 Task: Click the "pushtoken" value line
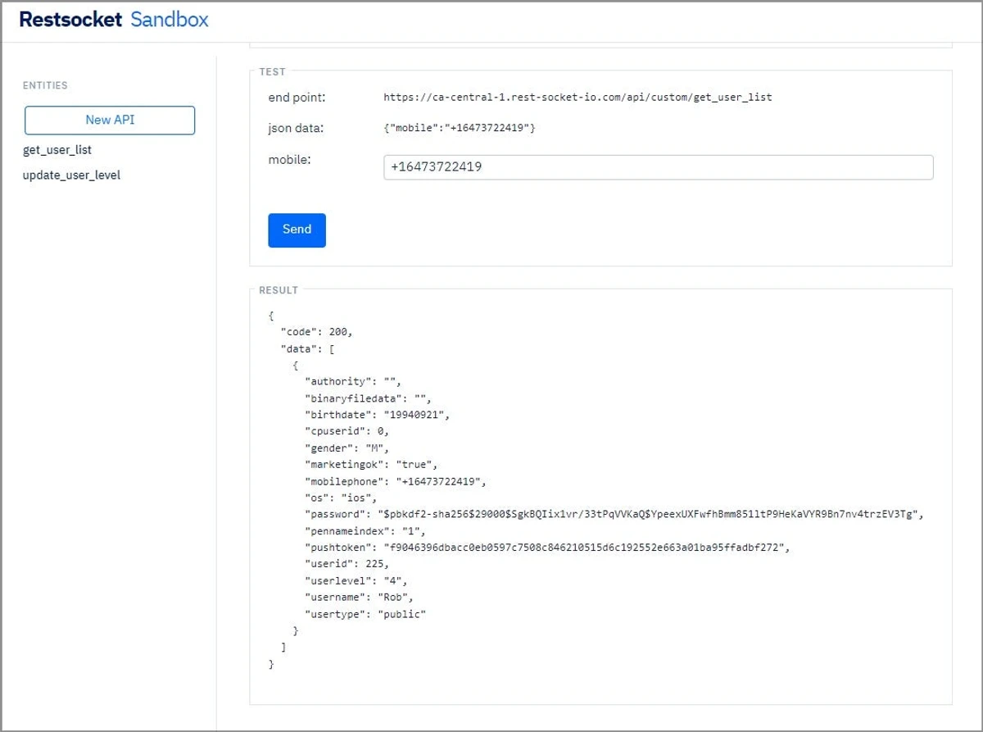tap(549, 548)
